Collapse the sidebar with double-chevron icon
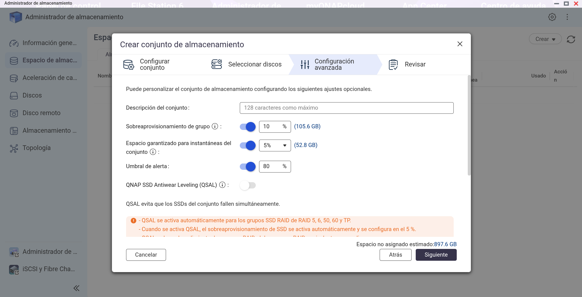 [76, 288]
